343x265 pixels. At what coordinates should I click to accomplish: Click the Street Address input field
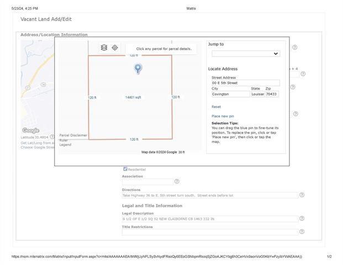click(245, 83)
